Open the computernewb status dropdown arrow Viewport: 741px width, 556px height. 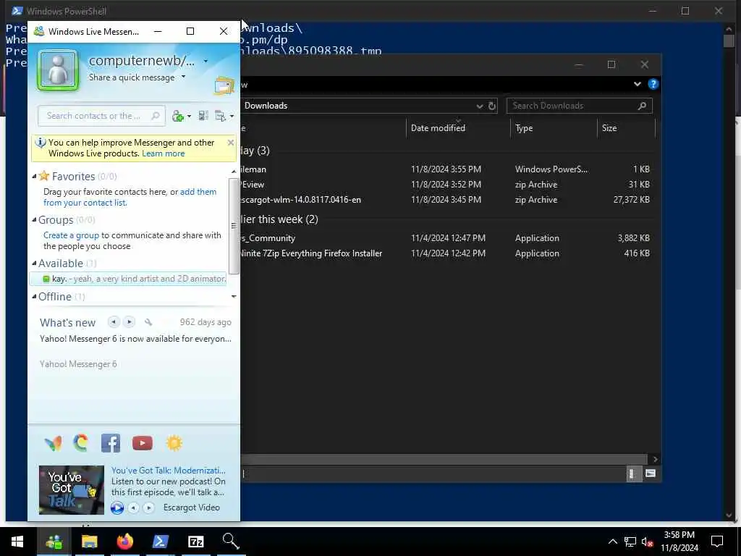[x=206, y=61]
